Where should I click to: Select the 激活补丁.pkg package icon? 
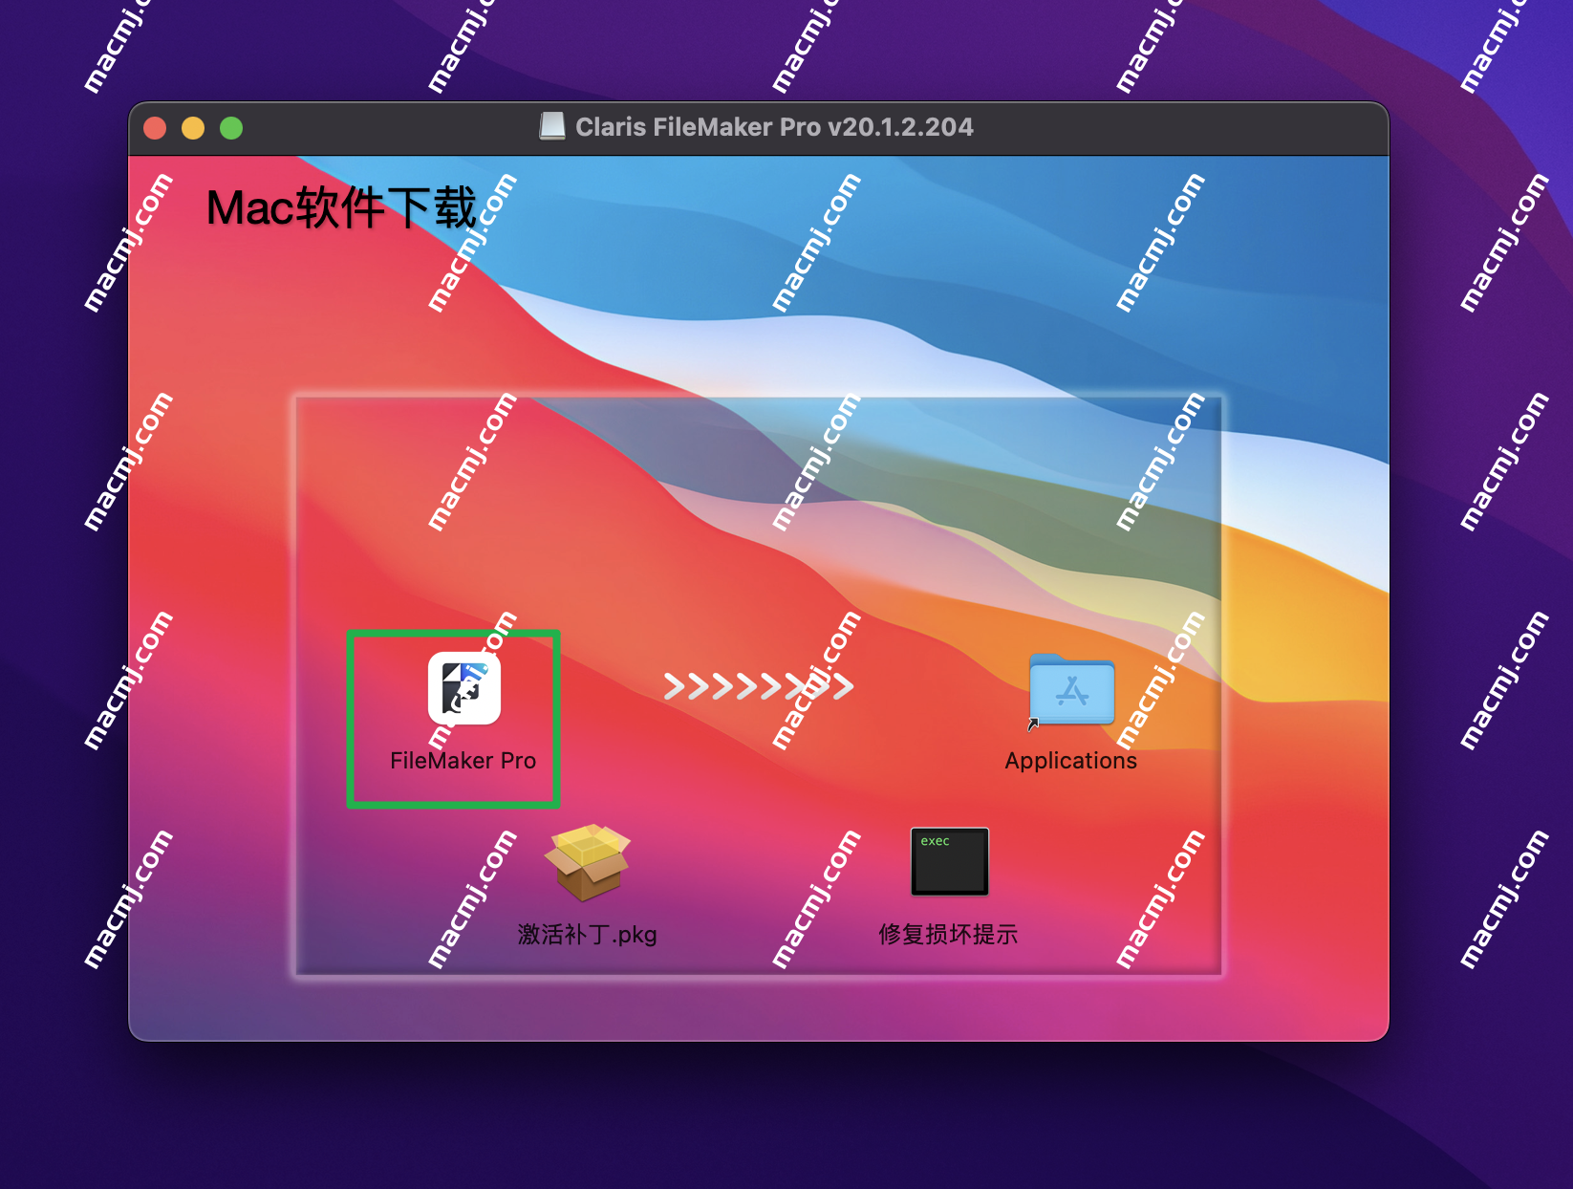tap(588, 863)
